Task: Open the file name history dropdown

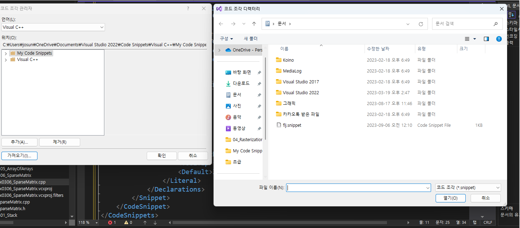Action: click(428, 188)
